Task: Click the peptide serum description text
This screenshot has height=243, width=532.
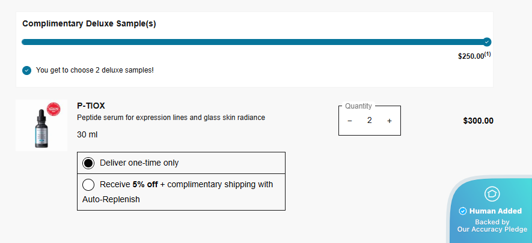Action: click(x=171, y=118)
